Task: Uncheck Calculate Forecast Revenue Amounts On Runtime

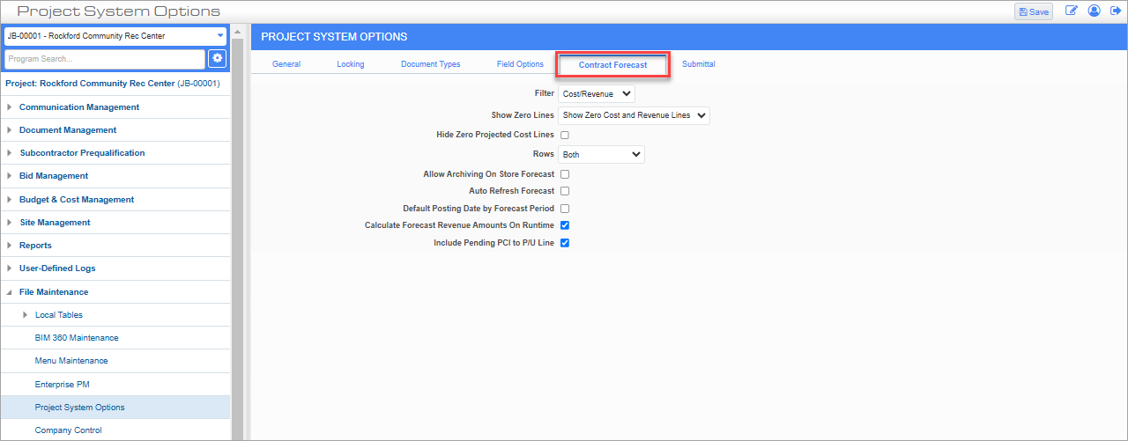Action: (x=565, y=225)
